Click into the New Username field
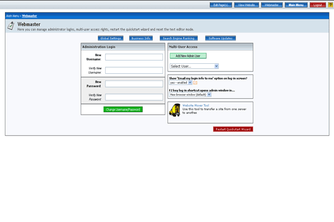 point(134,57)
